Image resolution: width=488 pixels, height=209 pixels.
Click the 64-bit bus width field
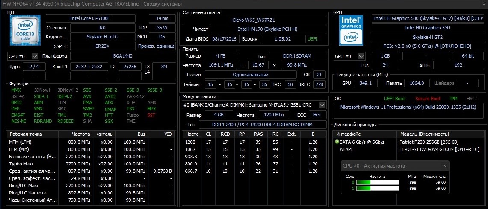(x=468, y=56)
